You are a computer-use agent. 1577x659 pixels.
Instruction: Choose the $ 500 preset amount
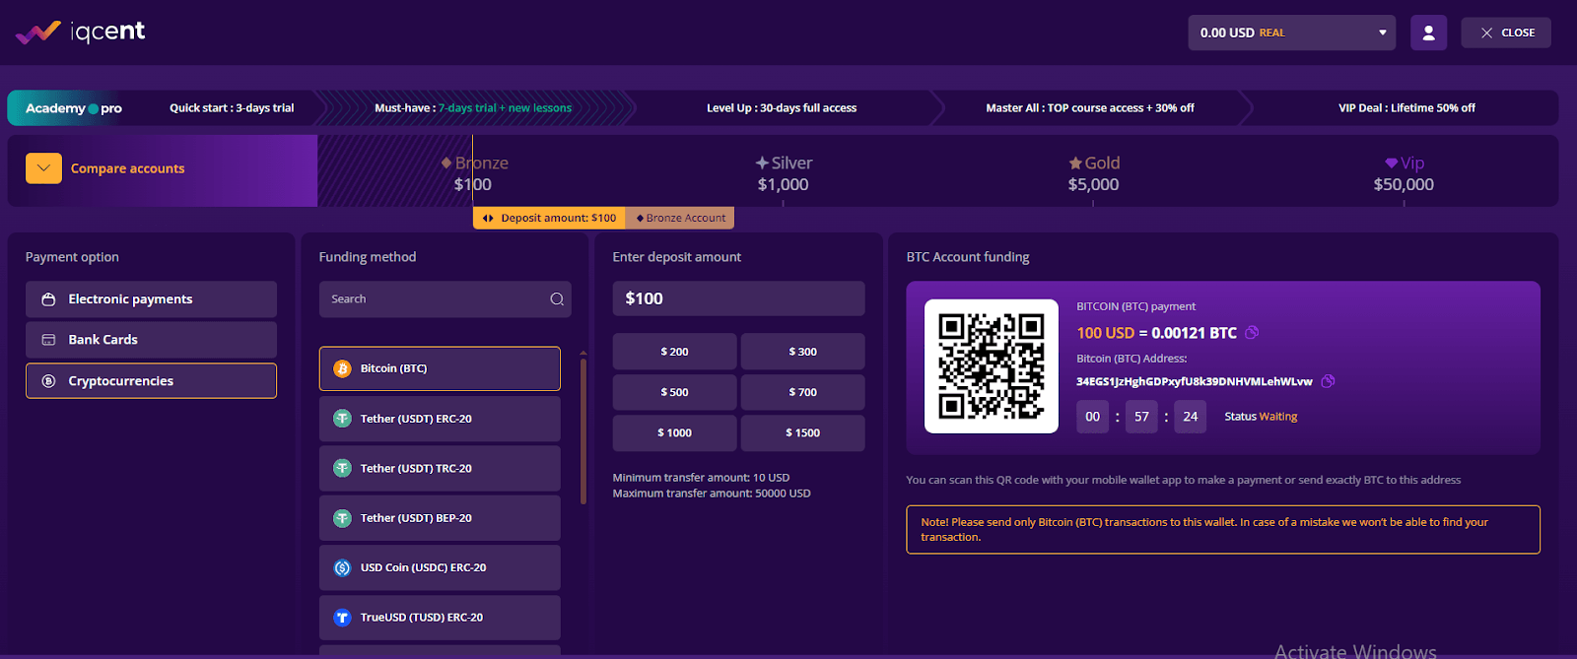(674, 392)
